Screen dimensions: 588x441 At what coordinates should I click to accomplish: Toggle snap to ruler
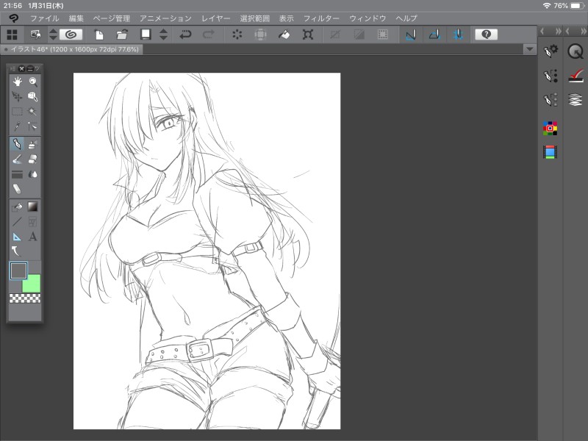coord(410,35)
